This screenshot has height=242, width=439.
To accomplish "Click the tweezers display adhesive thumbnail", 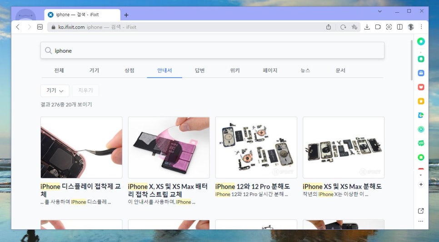I will click(x=81, y=148).
